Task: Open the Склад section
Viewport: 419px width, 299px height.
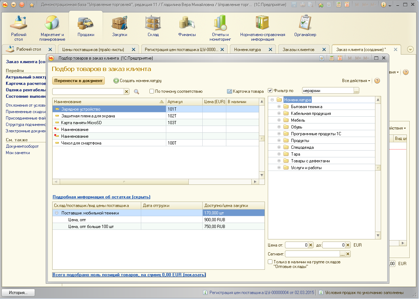Action: (153, 26)
